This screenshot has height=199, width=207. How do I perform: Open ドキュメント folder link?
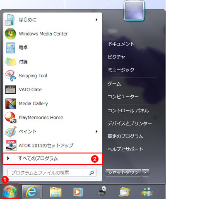(121, 44)
